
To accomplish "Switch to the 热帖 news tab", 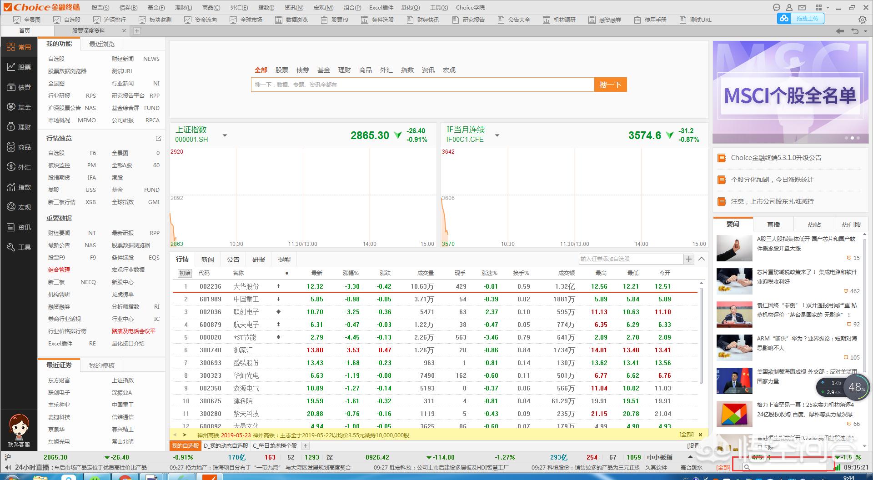I will 814,224.
